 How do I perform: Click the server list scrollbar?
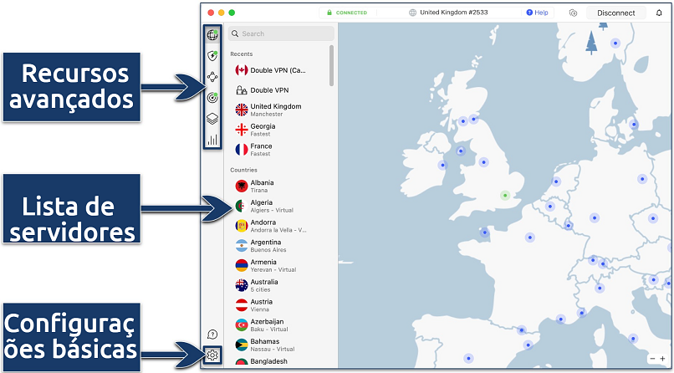coord(331,65)
